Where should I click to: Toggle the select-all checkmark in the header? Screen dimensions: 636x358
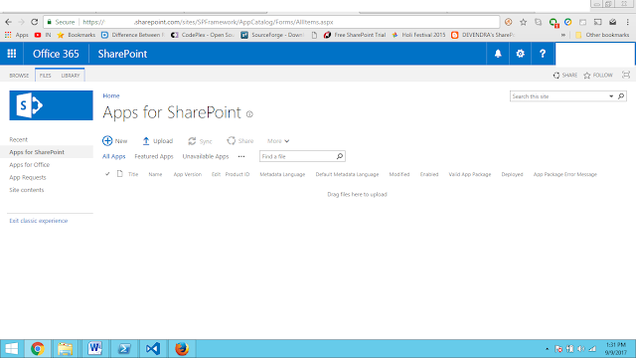point(107,174)
